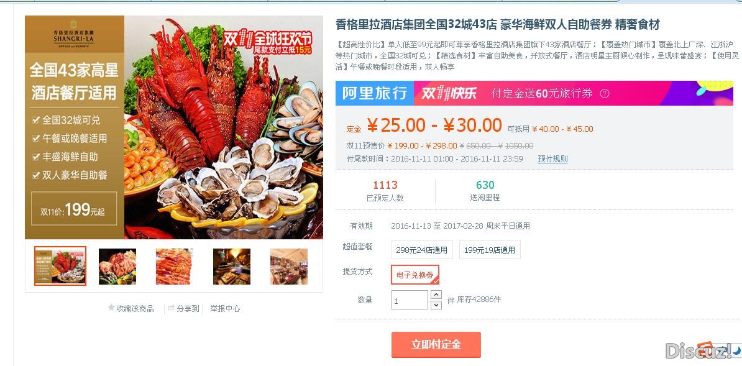The image size is (742, 366).
Task: Click the share icon beside 分享到
Action: (172, 308)
